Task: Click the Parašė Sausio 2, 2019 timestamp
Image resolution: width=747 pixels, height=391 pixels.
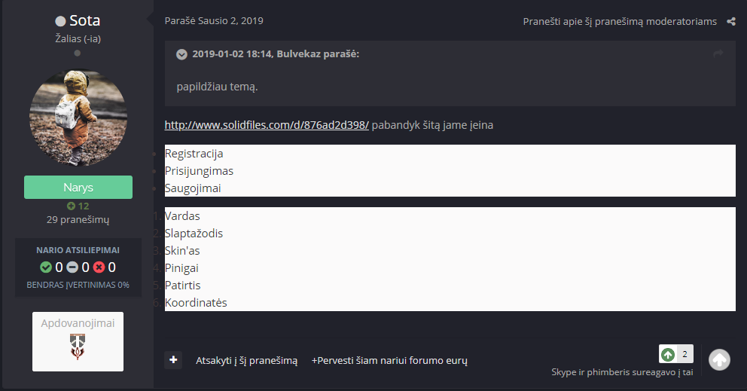Action: (x=214, y=21)
